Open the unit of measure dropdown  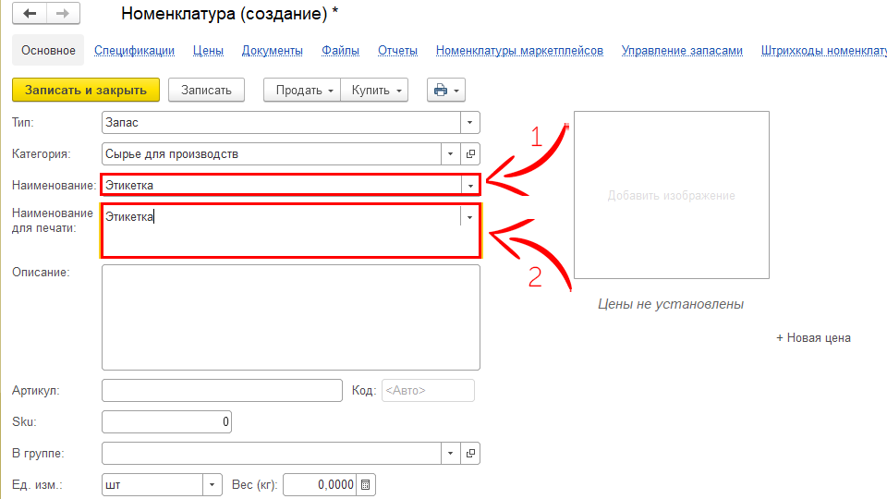coord(213,485)
